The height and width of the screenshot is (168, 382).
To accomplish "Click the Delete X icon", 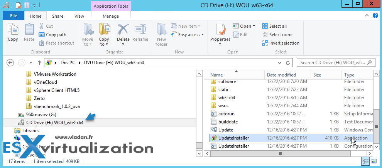I will pos(123,29).
